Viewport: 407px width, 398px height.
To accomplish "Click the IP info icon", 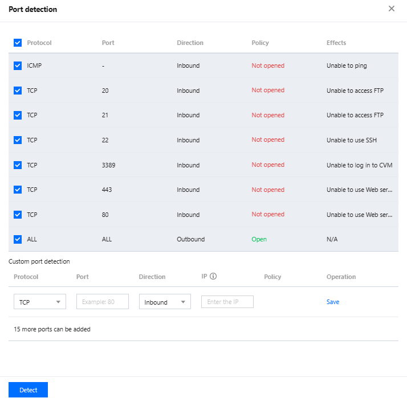I will 214,277.
